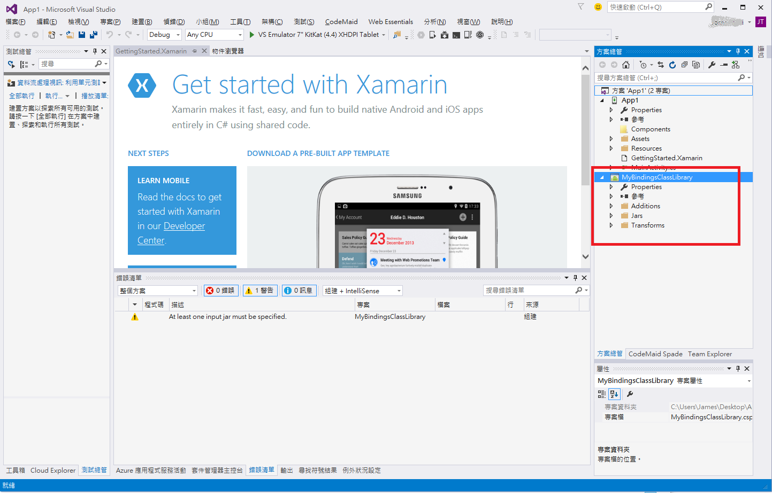Click the Property Pages wrench in Properties panel

pyautogui.click(x=630, y=394)
